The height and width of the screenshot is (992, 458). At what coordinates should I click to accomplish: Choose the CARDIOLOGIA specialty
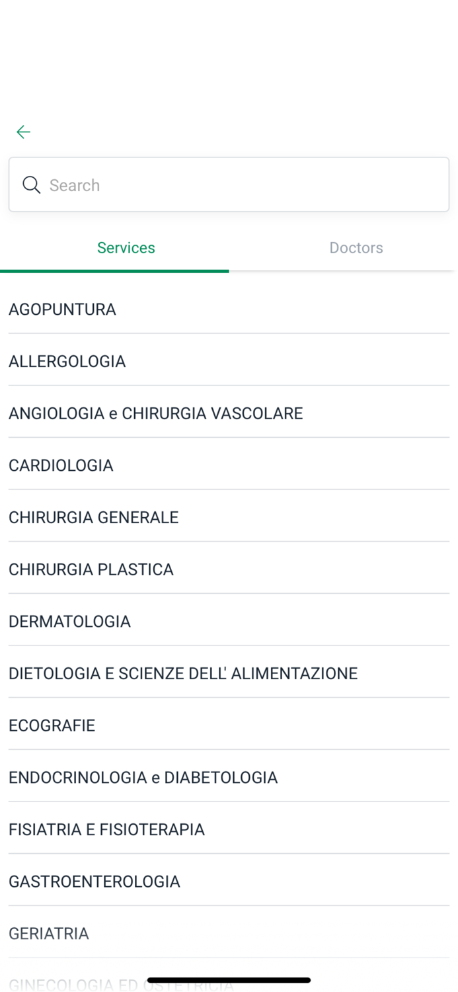click(61, 465)
